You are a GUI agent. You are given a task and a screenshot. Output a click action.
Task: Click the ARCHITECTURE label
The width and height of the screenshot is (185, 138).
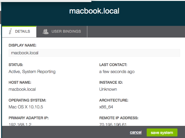point(114,100)
